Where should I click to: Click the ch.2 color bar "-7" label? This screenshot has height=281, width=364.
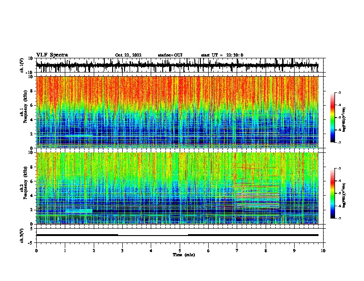click(x=339, y=219)
